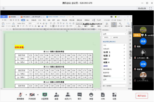Toggle fullscreen mode for the meeting
The width and height of the screenshot is (154, 102).
coord(150,8)
